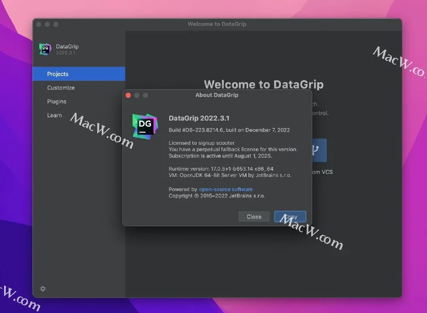Close About dialog with the red button
Screen dimensions: 427x313
128,95
